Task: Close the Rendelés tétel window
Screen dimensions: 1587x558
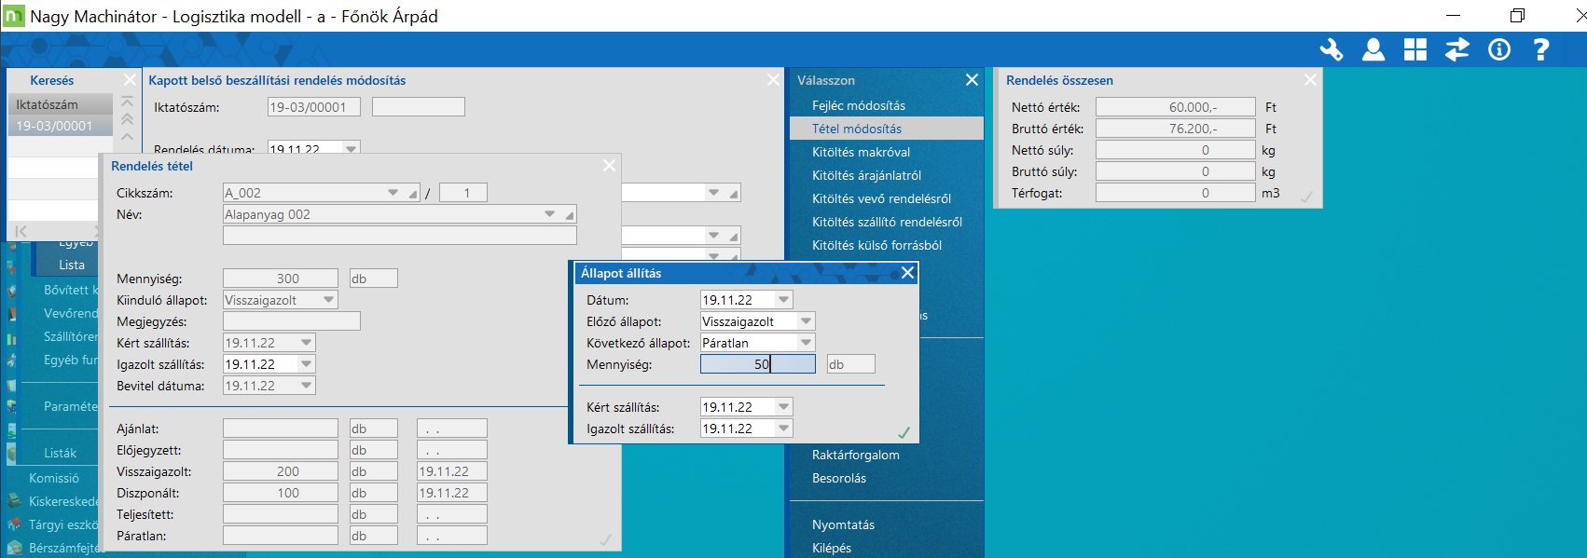Action: tap(609, 165)
